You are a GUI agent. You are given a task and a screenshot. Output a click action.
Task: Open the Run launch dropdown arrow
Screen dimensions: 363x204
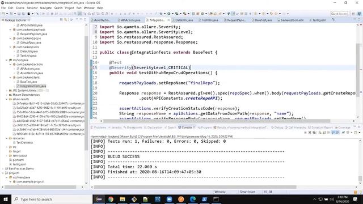point(172,14)
